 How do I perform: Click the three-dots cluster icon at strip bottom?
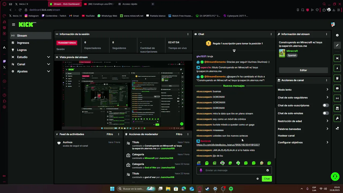(337, 128)
